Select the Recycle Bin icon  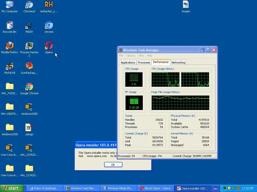10,27
